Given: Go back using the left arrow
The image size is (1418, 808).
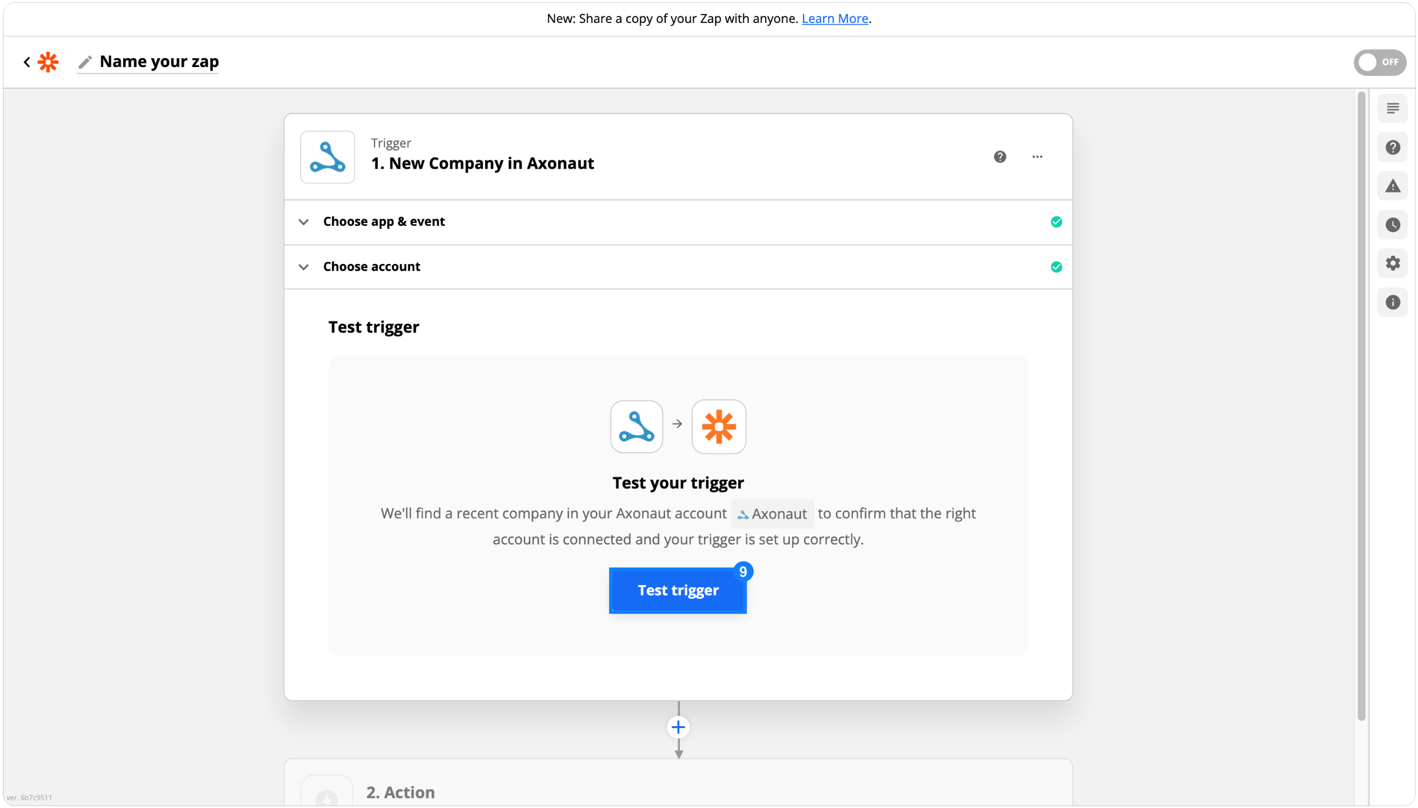Looking at the screenshot, I should pos(27,62).
